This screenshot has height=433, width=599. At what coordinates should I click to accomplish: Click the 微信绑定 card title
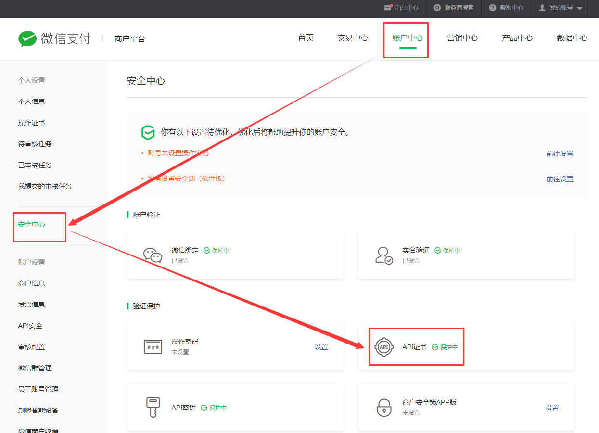pyautogui.click(x=185, y=250)
